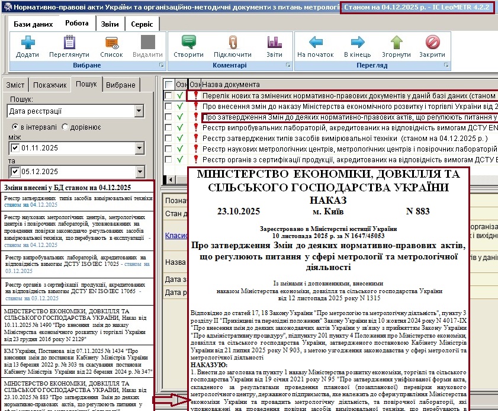This screenshot has width=498, height=411.
Task: Expand the 05.12.2025 date picker dropdown
Action: point(139,172)
